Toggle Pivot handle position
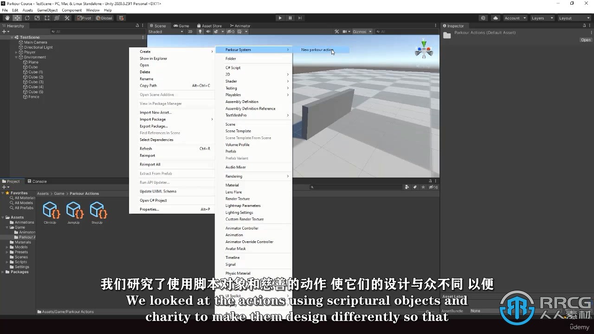594x334 pixels. pyautogui.click(x=84, y=18)
